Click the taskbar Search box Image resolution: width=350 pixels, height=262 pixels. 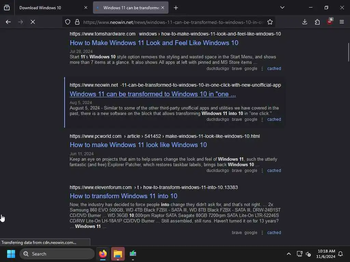click(x=57, y=254)
